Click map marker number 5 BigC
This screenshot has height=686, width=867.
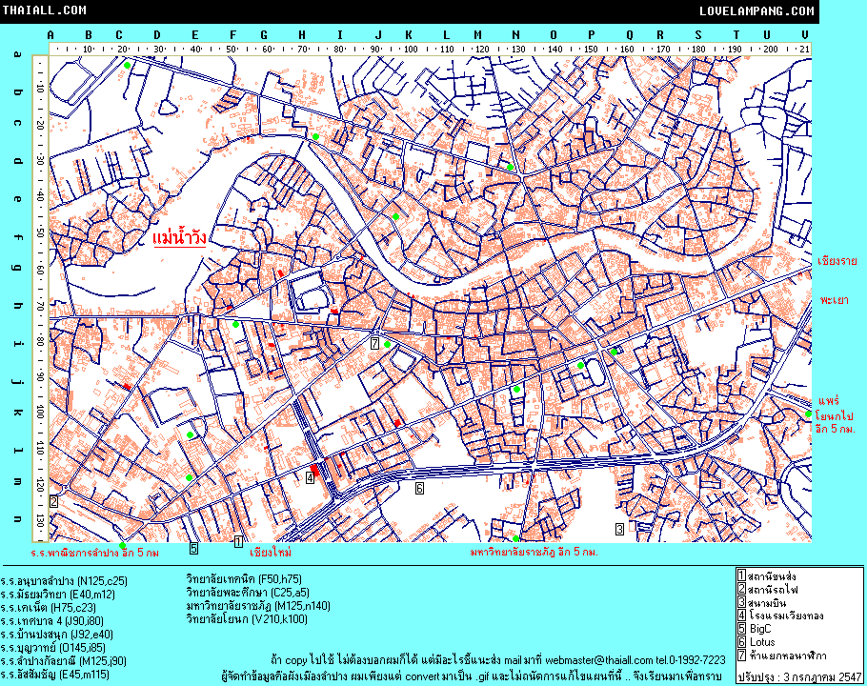coord(192,548)
